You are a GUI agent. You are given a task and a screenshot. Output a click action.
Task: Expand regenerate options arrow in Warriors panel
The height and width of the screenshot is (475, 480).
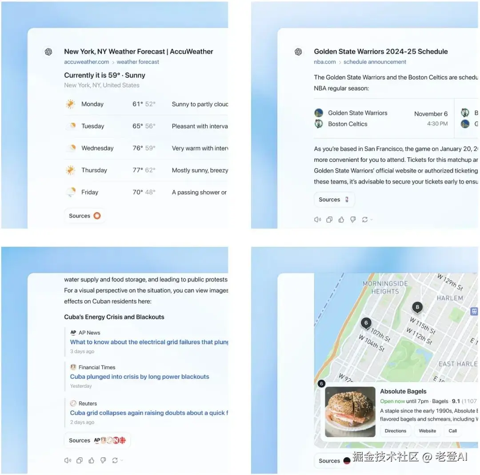372,220
